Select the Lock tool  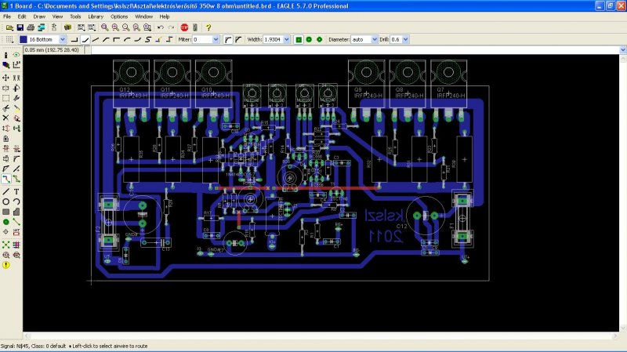click(x=6, y=139)
